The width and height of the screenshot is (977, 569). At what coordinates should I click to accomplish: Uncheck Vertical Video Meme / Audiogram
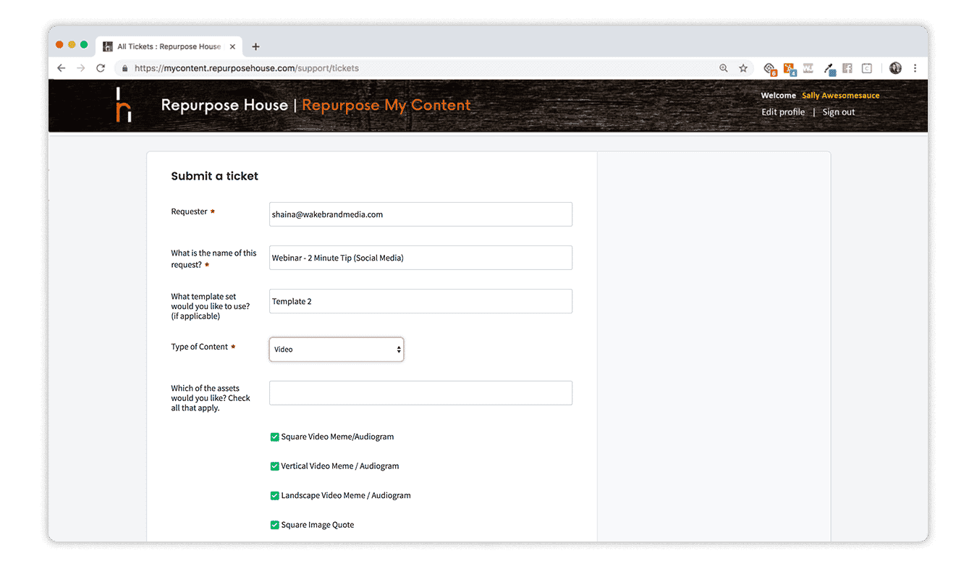pyautogui.click(x=275, y=466)
